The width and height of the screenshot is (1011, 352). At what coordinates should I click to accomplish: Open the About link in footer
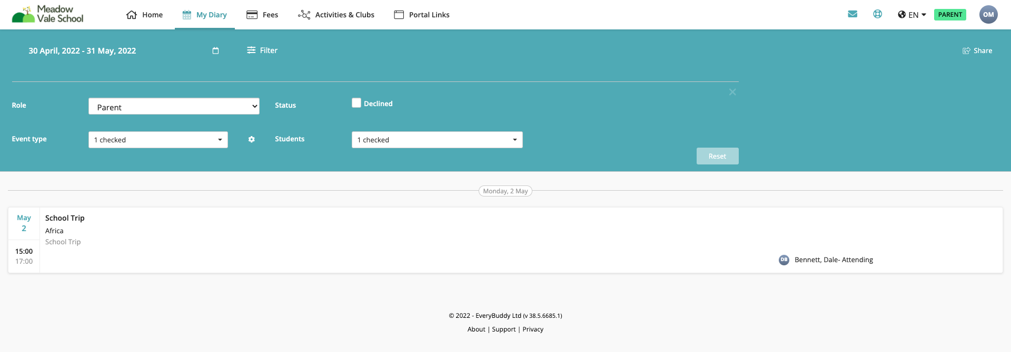click(x=477, y=329)
